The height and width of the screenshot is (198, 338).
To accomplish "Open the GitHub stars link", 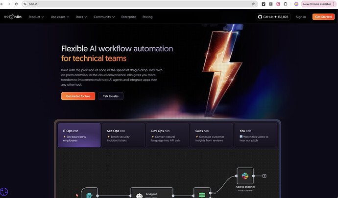I will click(273, 17).
